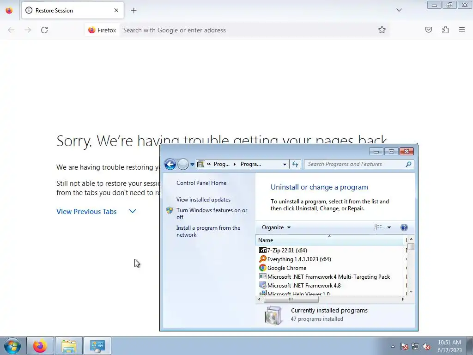Click the search magnifier icon
Viewport: 473px width, 355px height.
click(x=408, y=164)
